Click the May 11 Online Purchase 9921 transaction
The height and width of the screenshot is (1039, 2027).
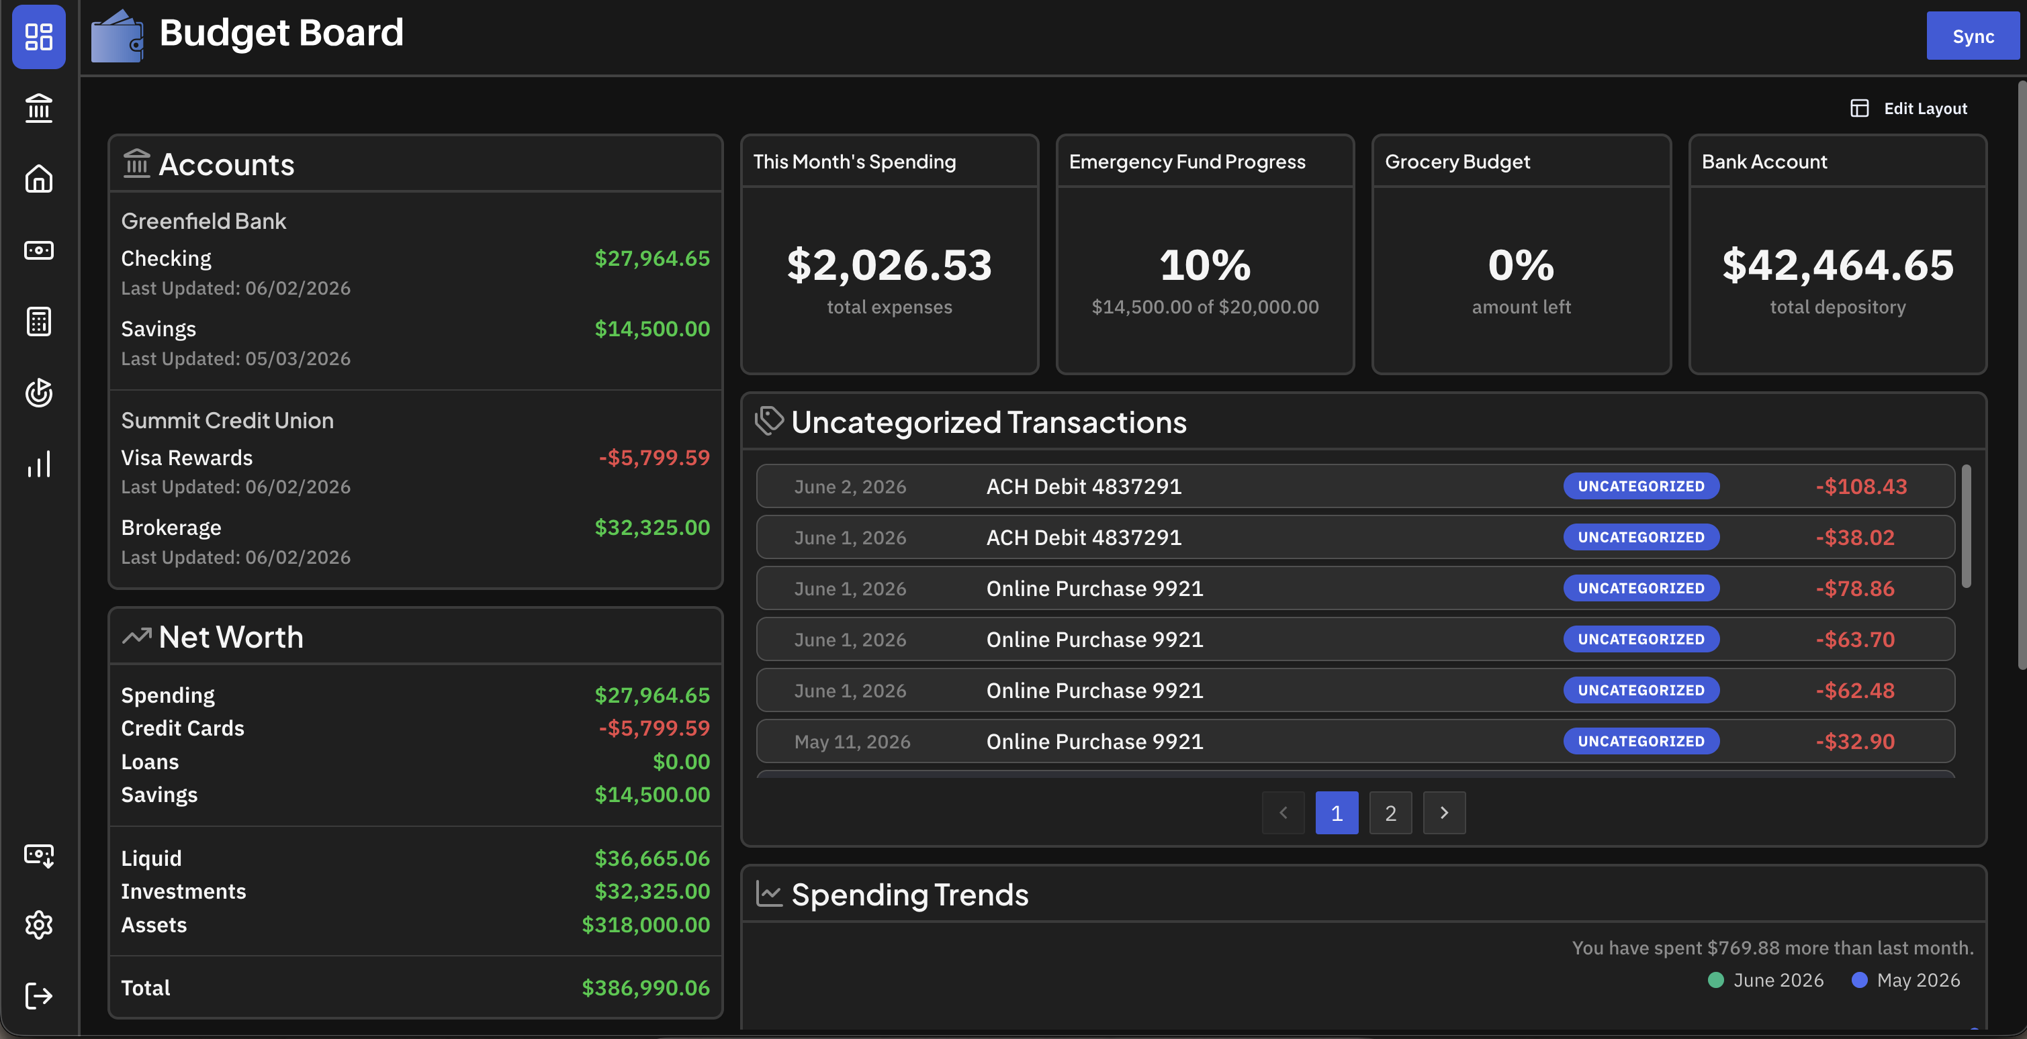tap(1355, 742)
